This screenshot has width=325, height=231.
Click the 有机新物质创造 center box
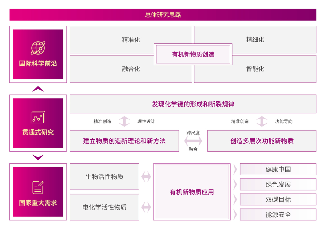tap(193, 54)
